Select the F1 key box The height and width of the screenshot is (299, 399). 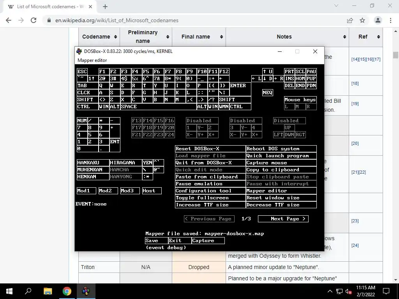tap(104, 72)
